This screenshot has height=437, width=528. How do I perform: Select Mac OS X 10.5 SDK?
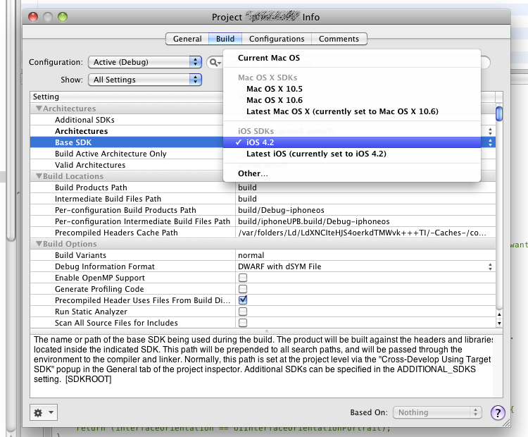[x=352, y=89]
